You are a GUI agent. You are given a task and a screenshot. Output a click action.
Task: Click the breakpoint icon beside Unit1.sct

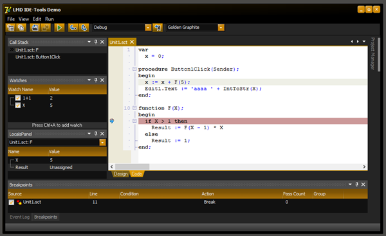point(19,202)
